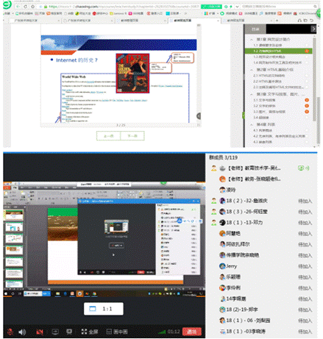Click the 全屏 fullscreen button
Screen dimensions: 323x339
(x=90, y=332)
